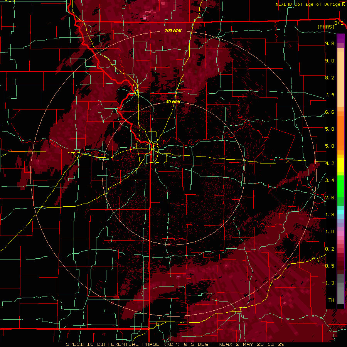Select the 5.0 legend scale value
This screenshot has height=347, width=347.
(x=330, y=146)
